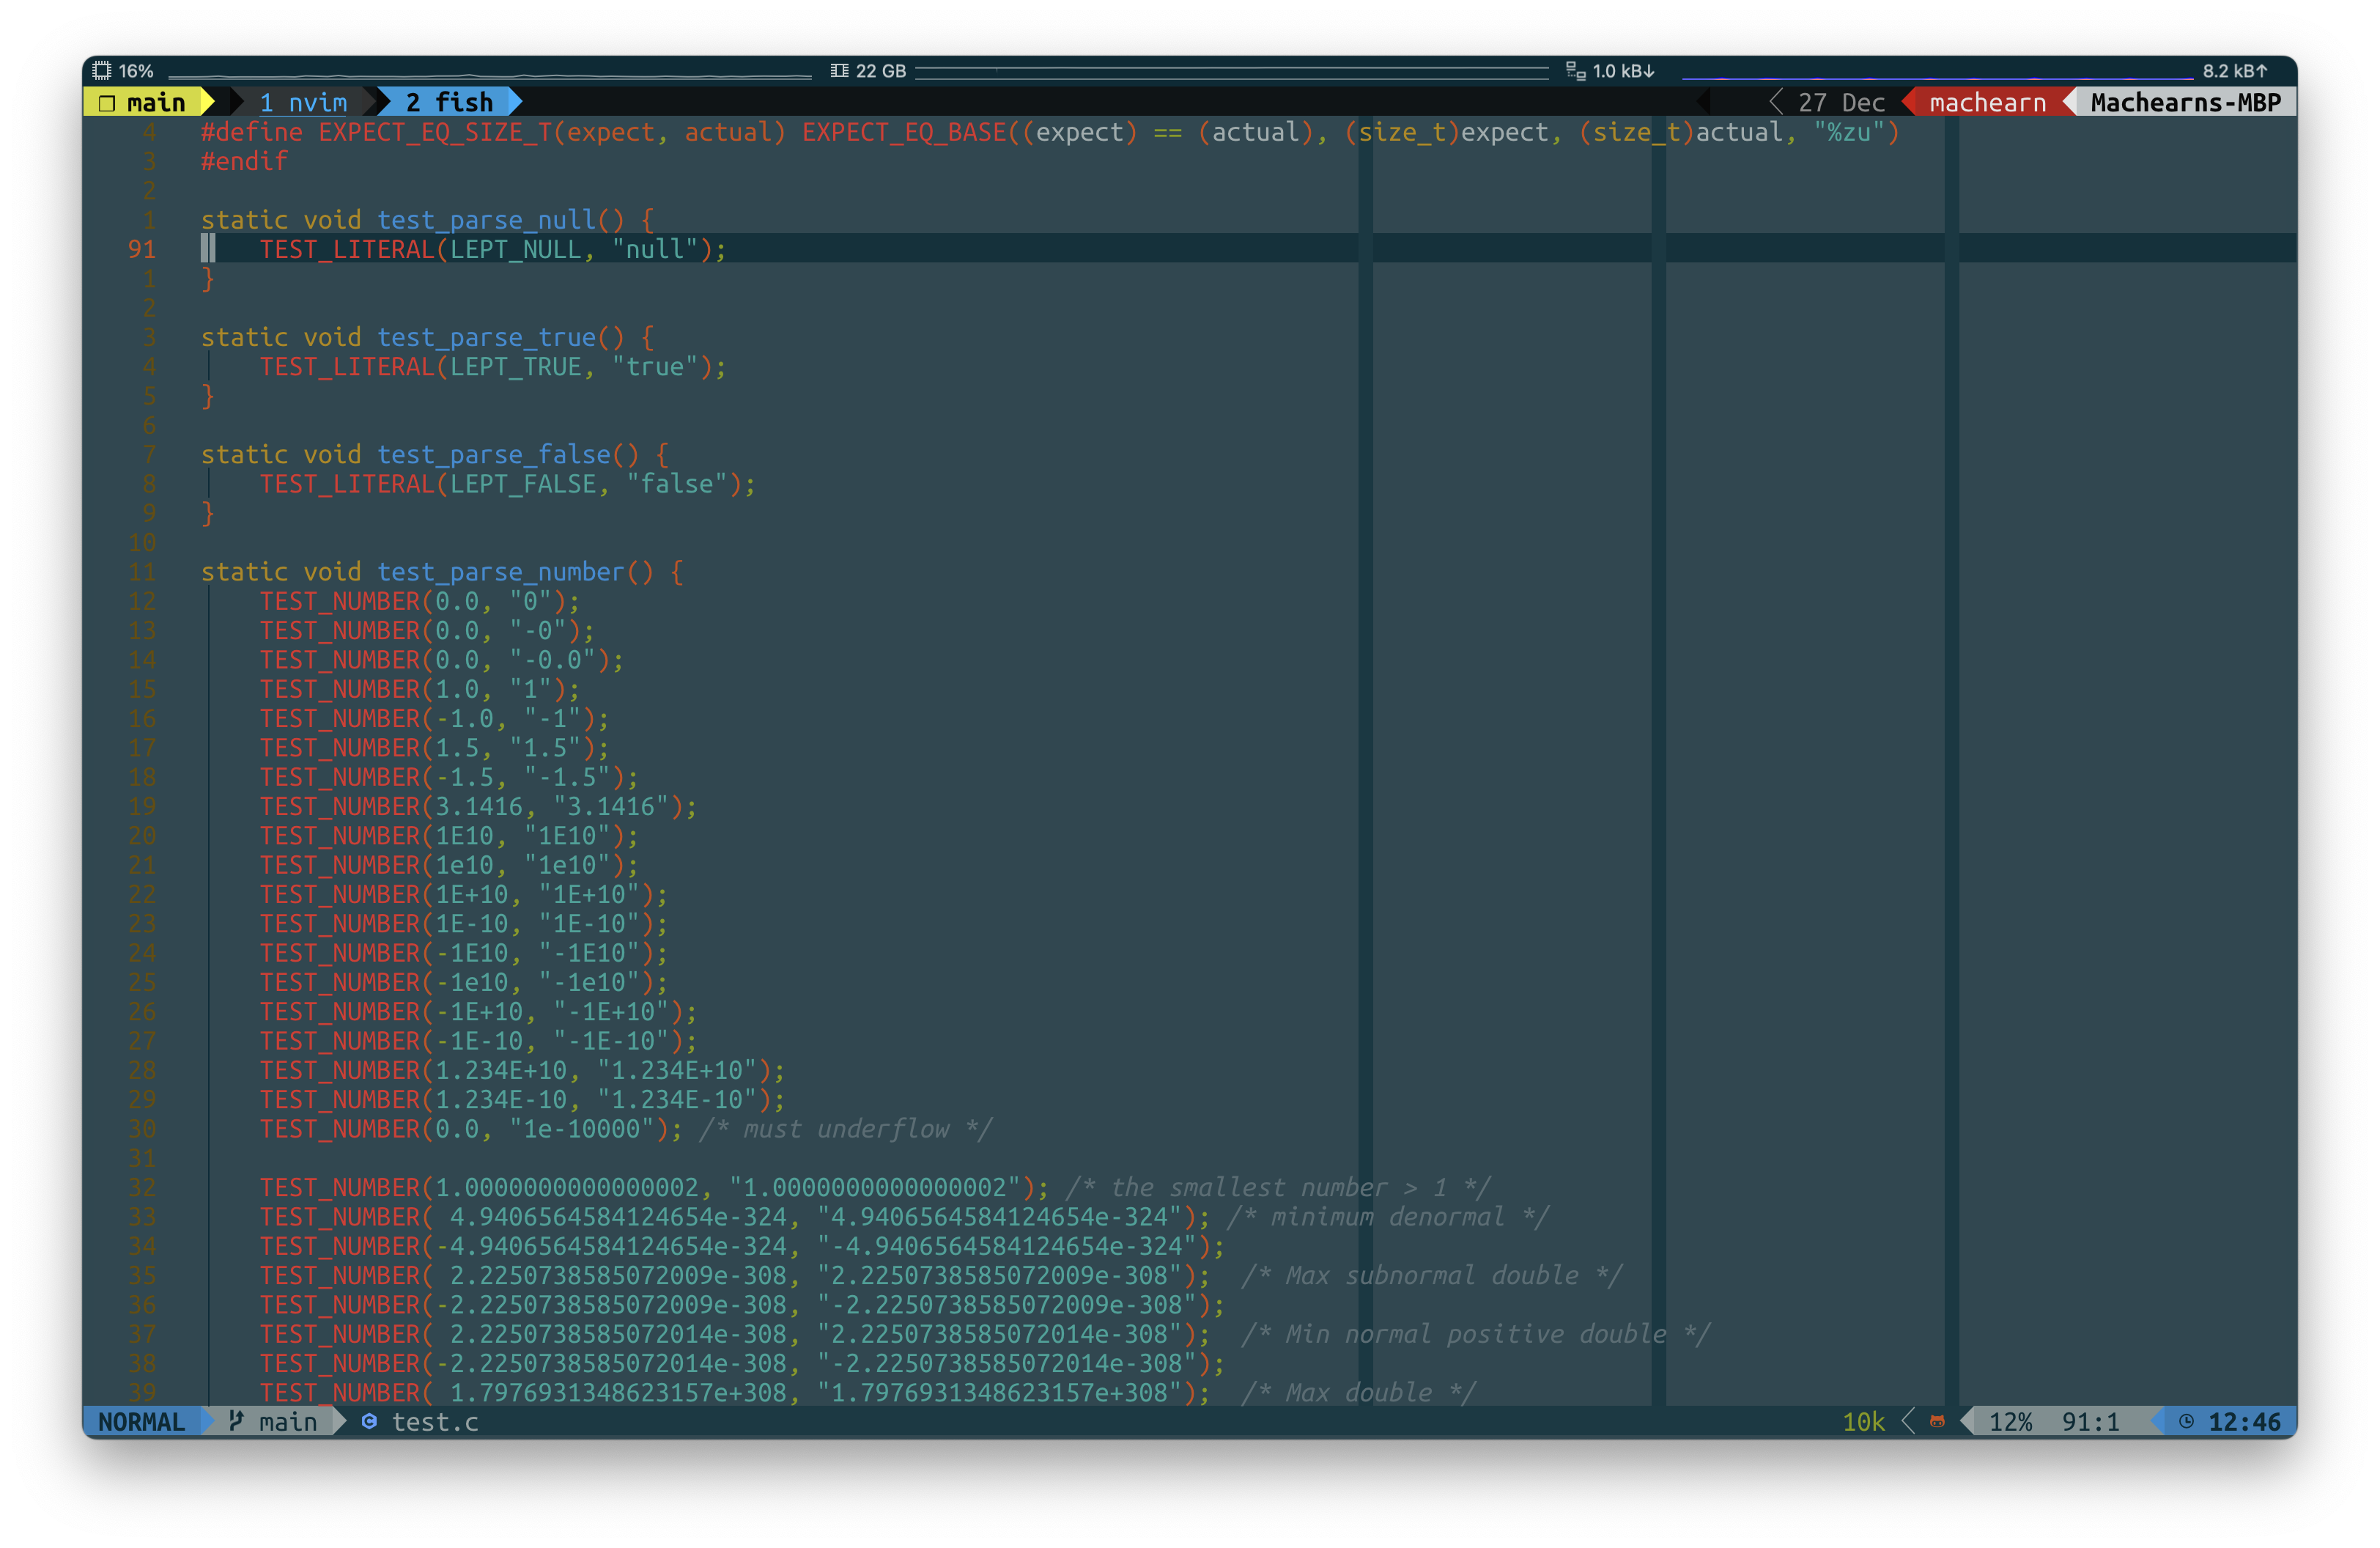Place cursor on test_parse_false function name
The width and height of the screenshot is (2380, 1548).
pyautogui.click(x=494, y=454)
